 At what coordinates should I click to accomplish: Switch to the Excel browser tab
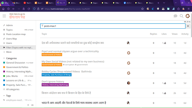pyautogui.click(x=39, y=3)
